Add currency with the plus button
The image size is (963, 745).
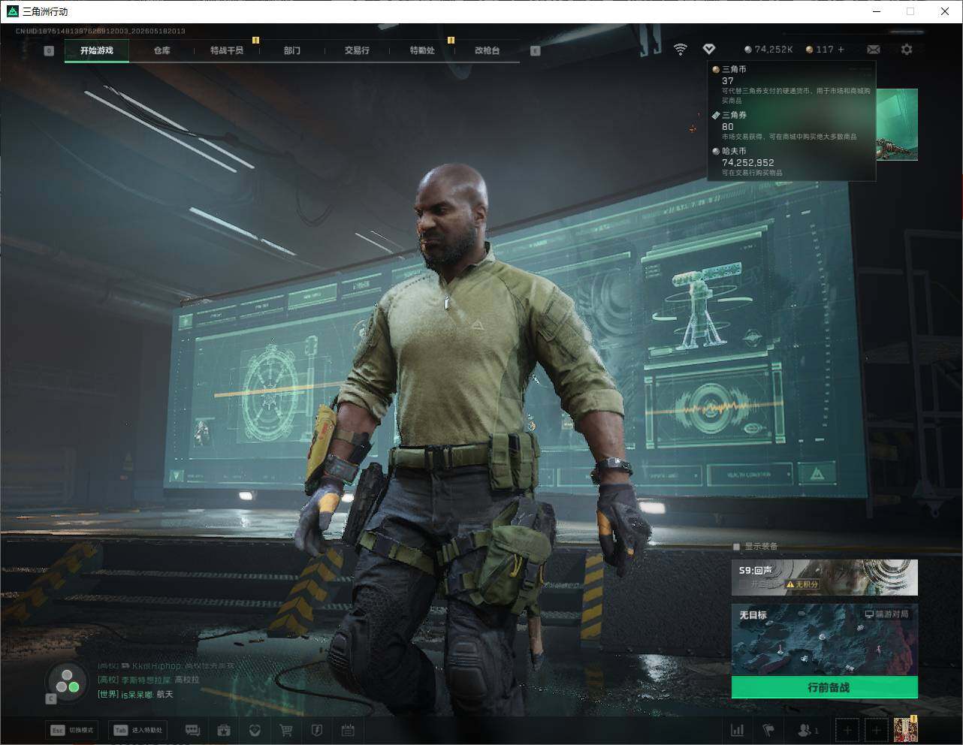841,50
